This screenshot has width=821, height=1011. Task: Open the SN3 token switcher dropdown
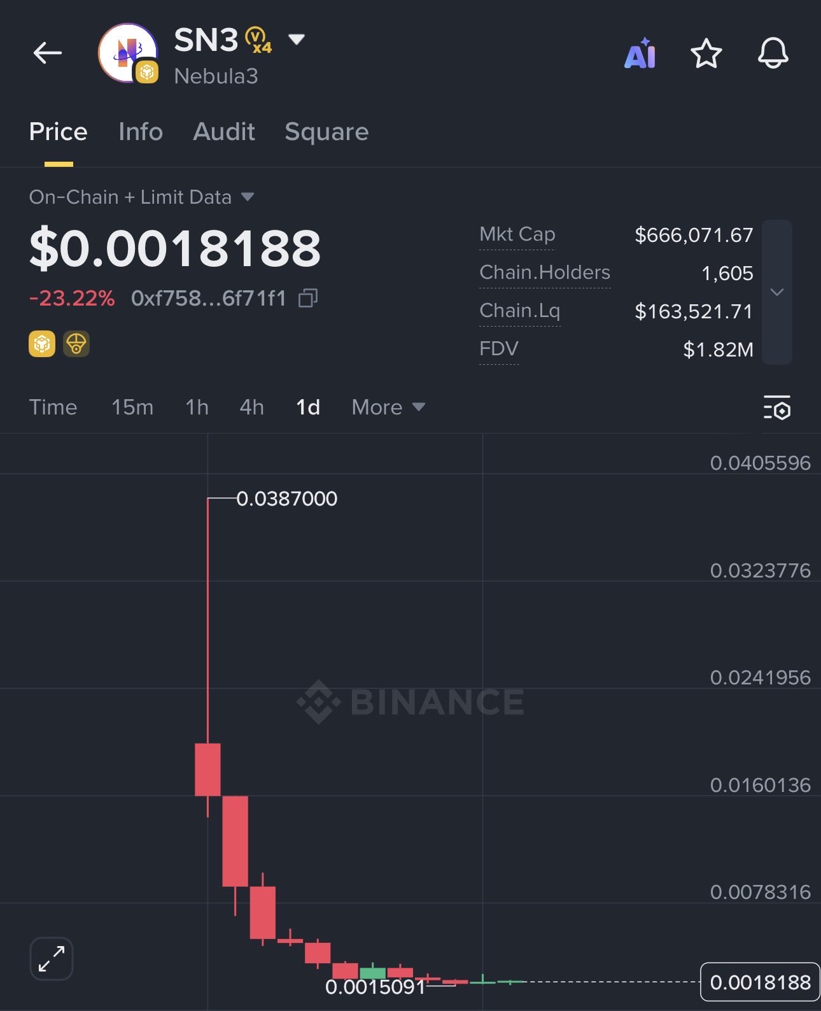297,39
